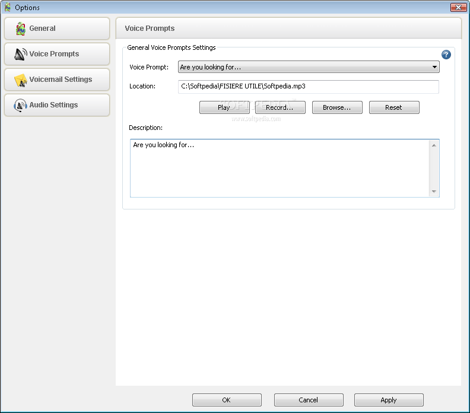Switch to Audio Settings category
470x413 pixels.
click(x=57, y=105)
